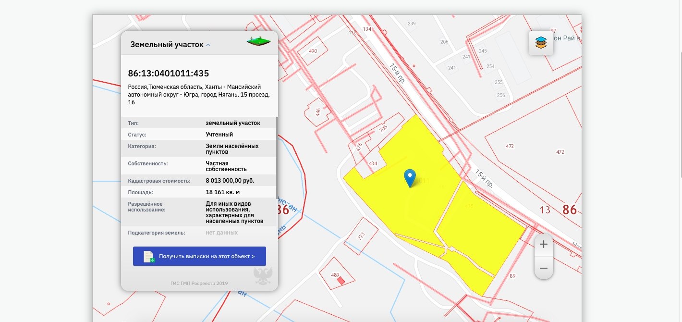This screenshot has width=682, height=322.
Task: Click the ГИС ГМП Росреестр 2019 footer text
Action: coord(199,283)
